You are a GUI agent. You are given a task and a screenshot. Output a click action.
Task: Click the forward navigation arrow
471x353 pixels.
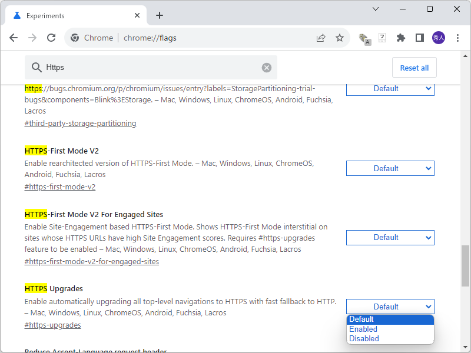click(x=32, y=38)
